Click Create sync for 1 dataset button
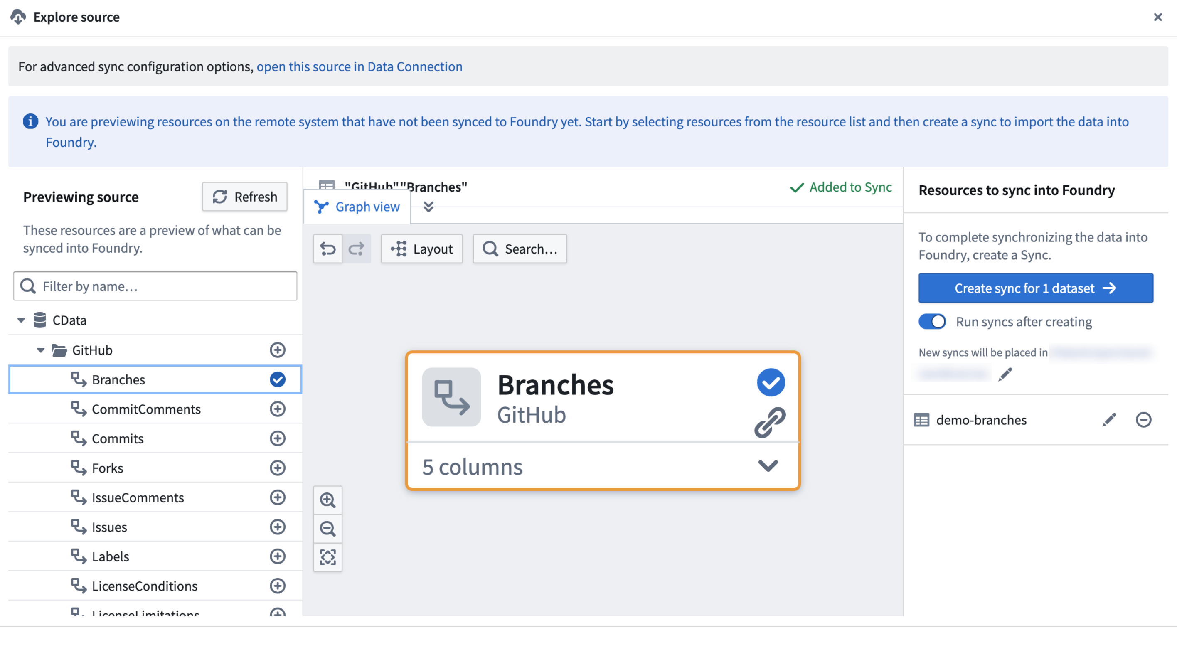The image size is (1177, 645). tap(1036, 288)
